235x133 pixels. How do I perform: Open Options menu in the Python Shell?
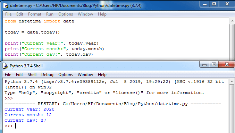(x=66, y=75)
